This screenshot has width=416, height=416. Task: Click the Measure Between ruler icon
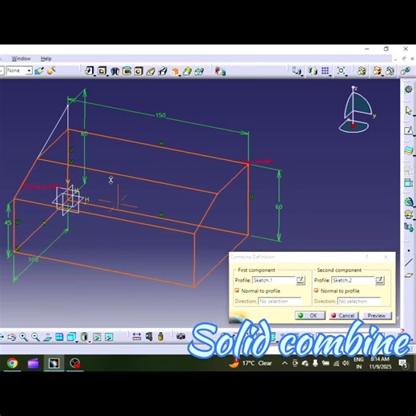pyautogui.click(x=137, y=337)
